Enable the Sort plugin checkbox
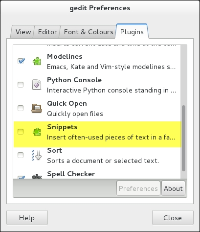 coord(21,155)
